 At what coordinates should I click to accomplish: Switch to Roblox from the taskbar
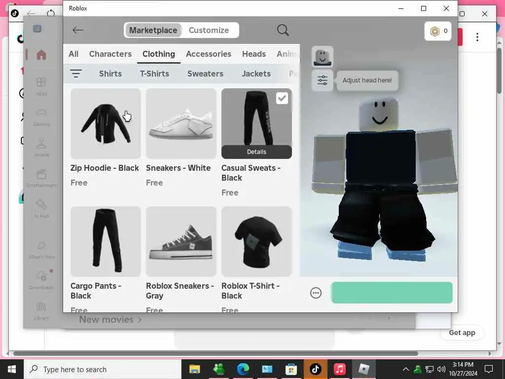[363, 369]
